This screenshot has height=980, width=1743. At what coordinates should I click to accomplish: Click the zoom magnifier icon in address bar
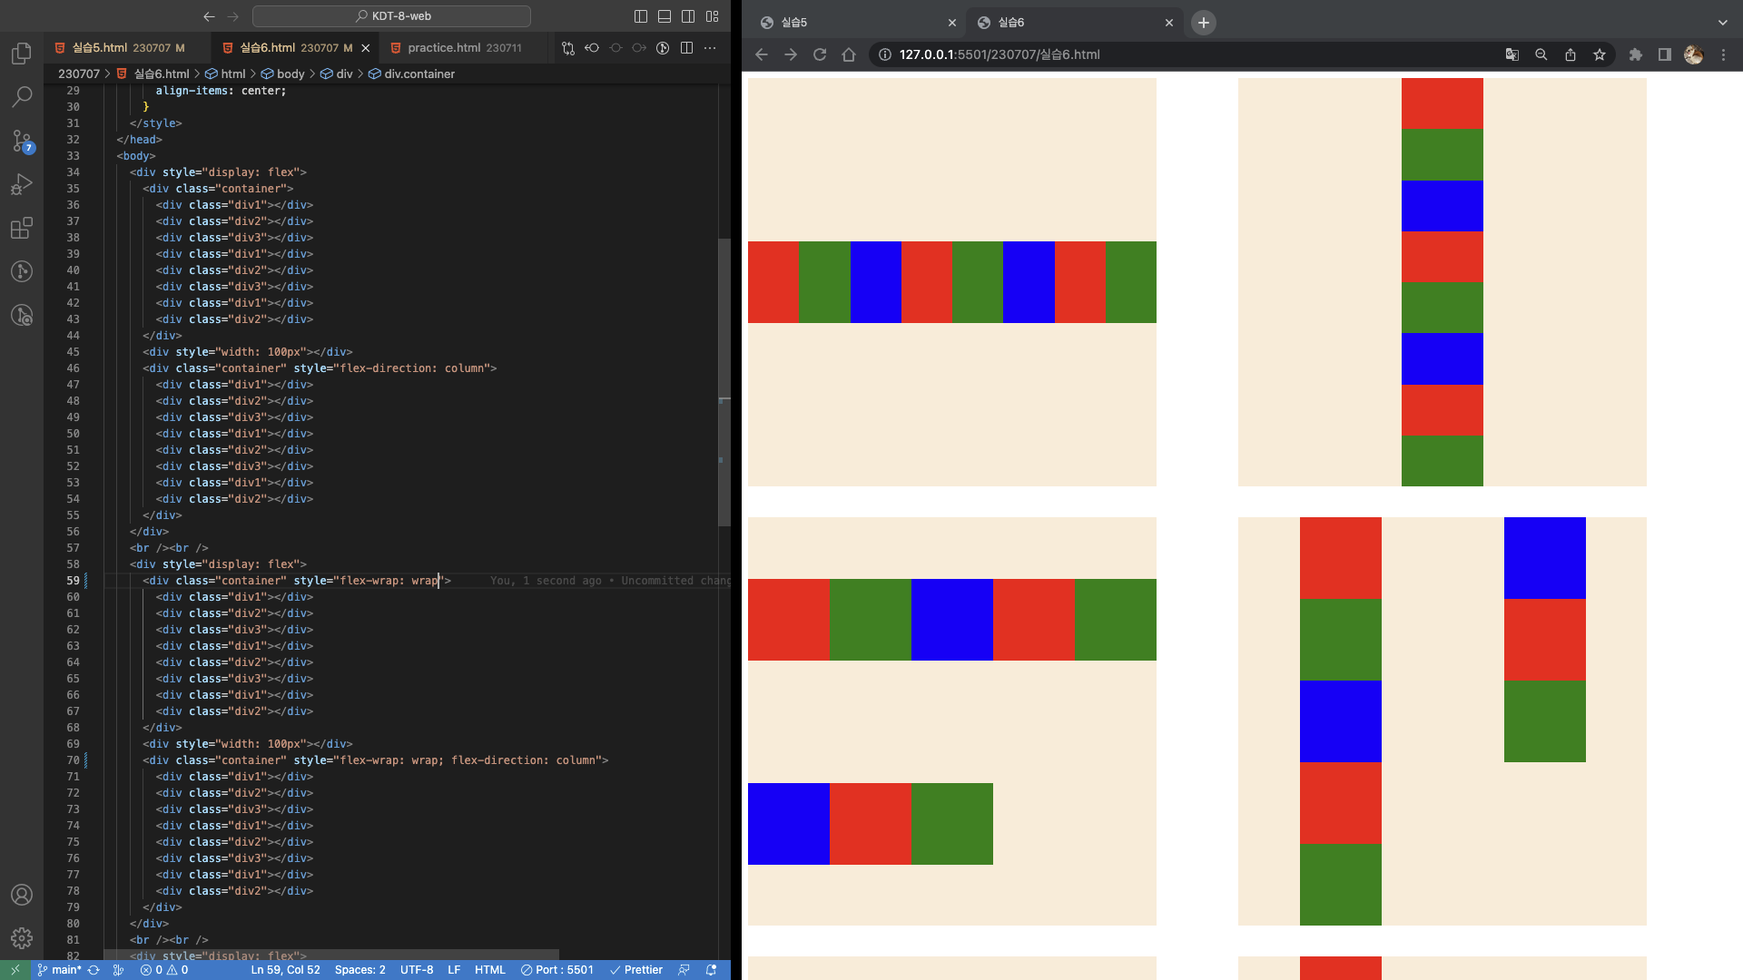click(x=1541, y=54)
